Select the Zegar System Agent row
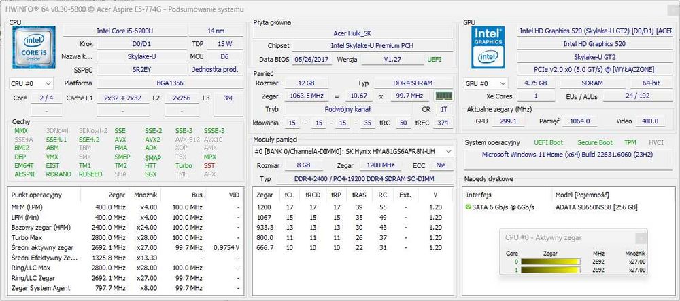Viewport: 680px width, 301px height. tap(125, 288)
